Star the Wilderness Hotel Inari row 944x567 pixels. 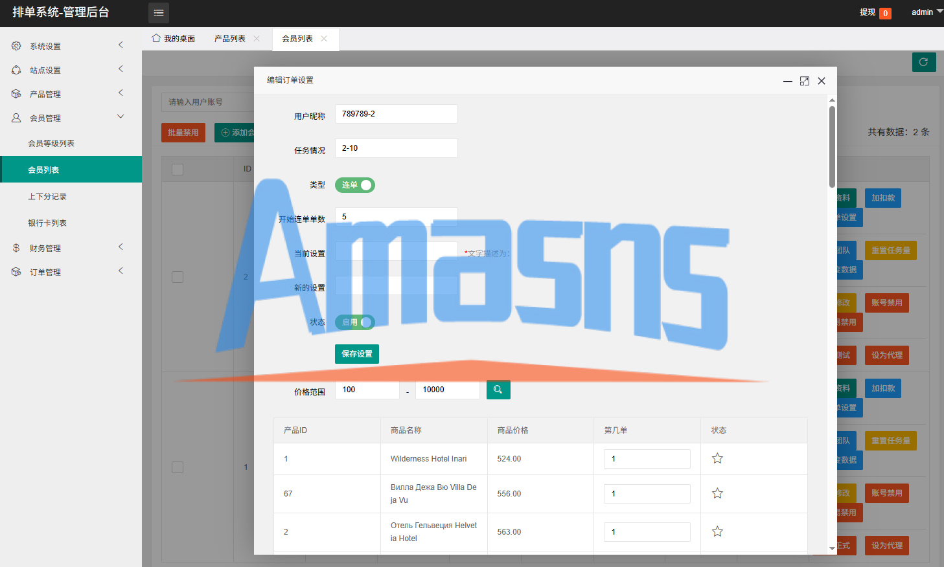717,458
